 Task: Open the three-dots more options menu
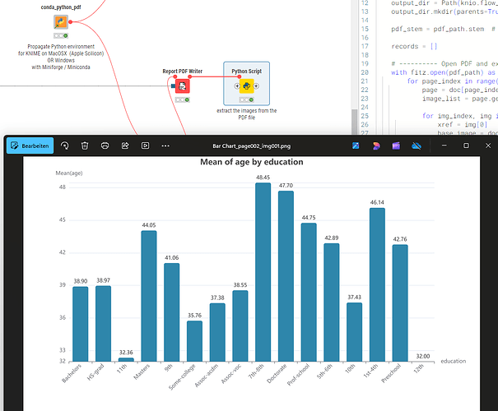tap(165, 145)
